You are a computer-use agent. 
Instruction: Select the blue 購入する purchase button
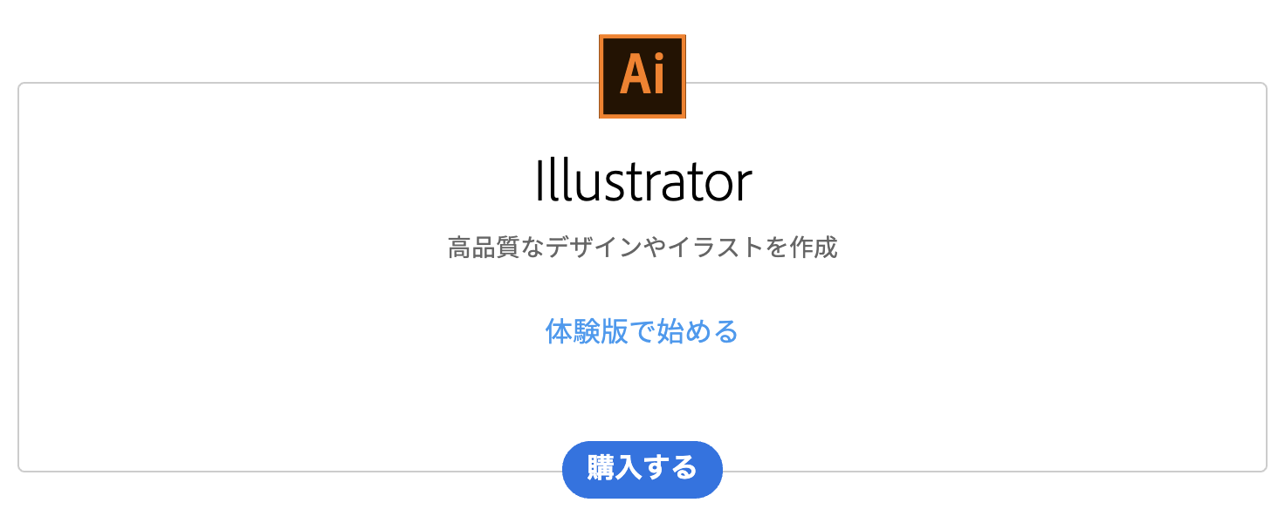642,469
